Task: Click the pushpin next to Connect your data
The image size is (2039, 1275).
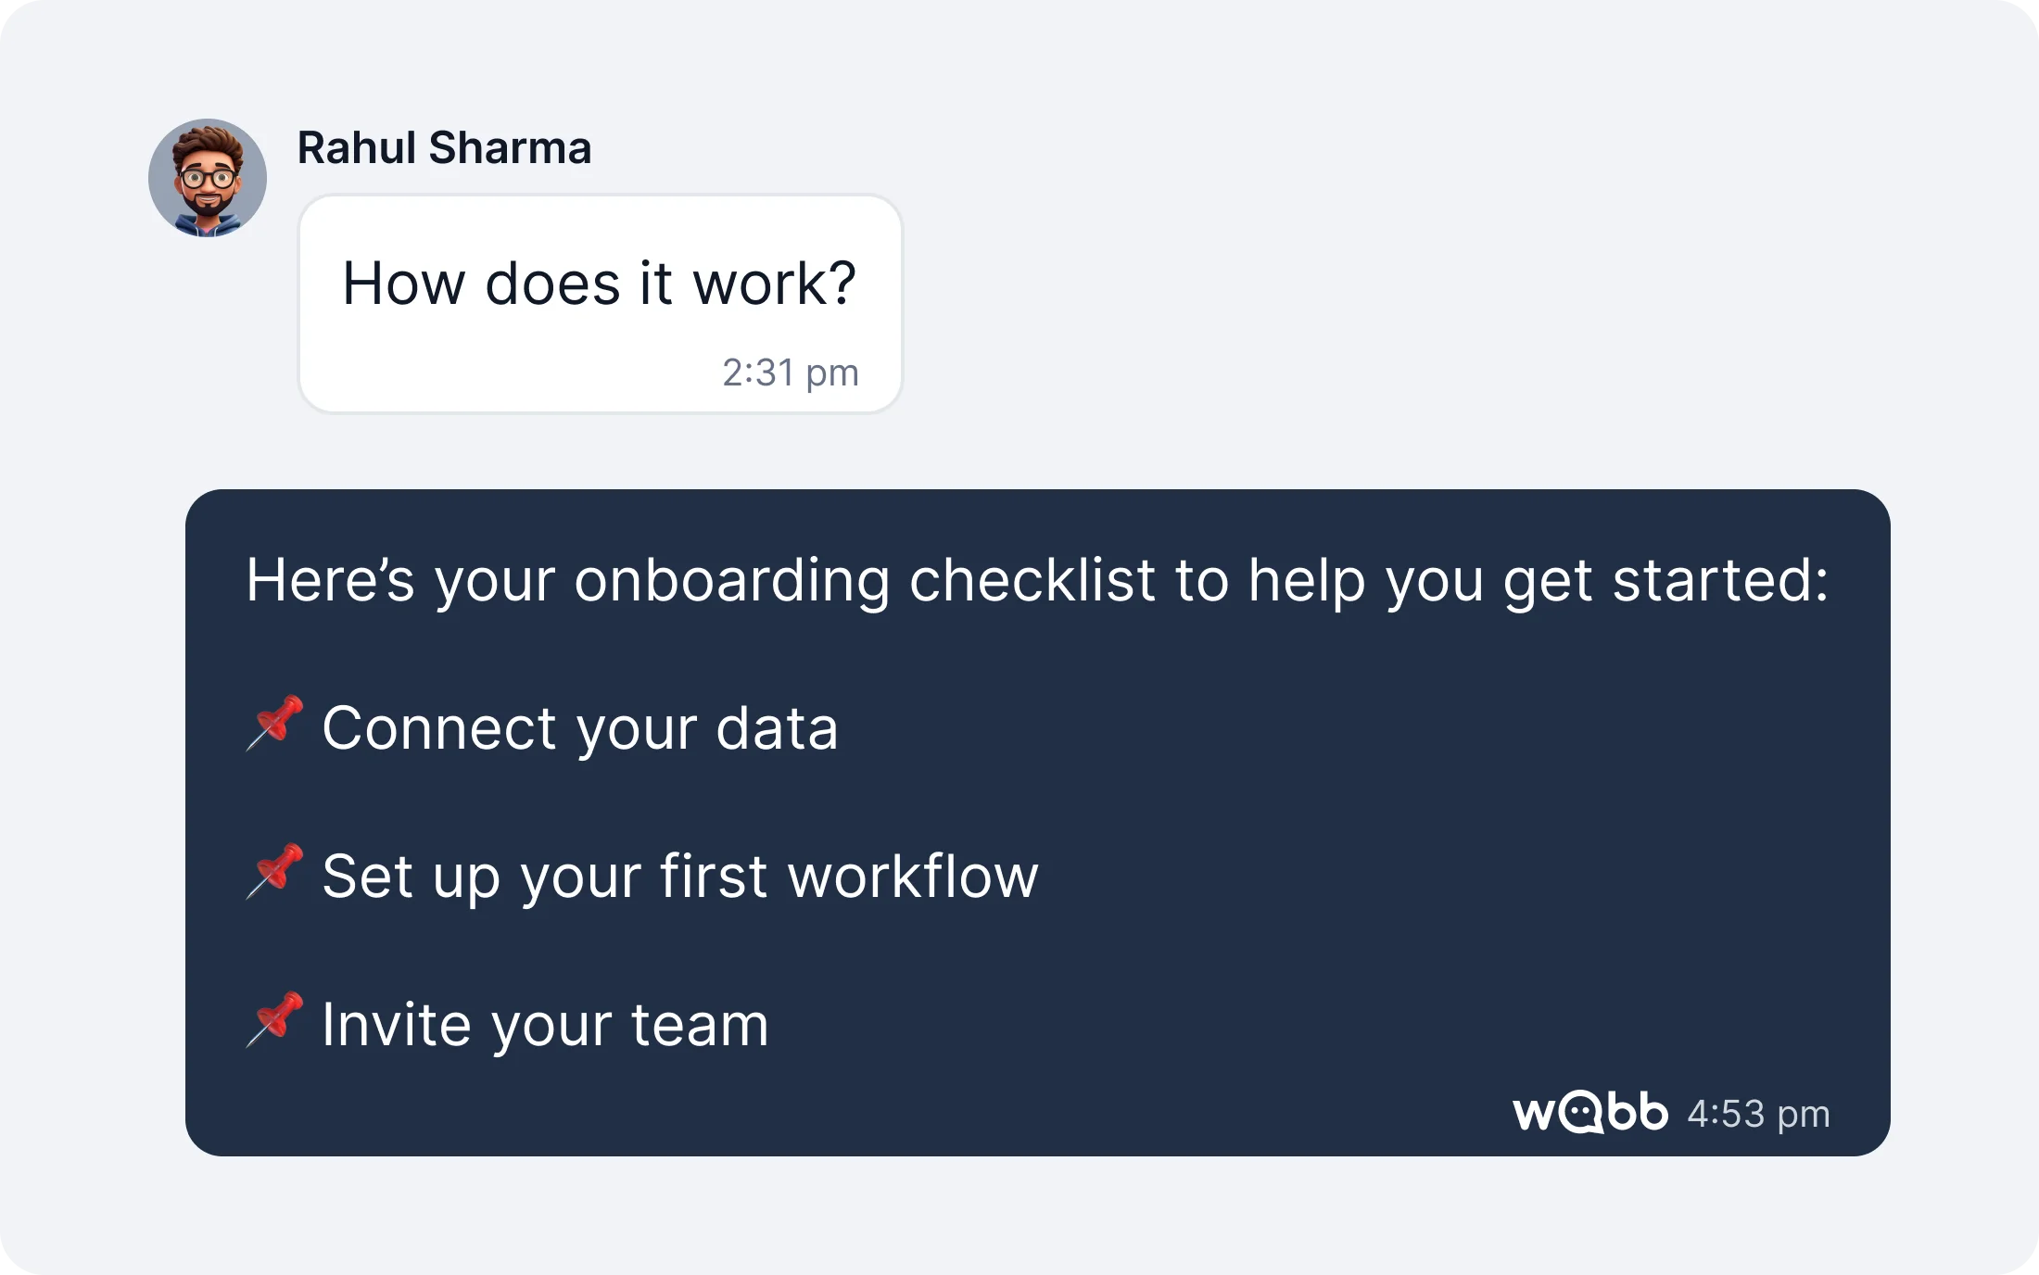Action: 274,724
